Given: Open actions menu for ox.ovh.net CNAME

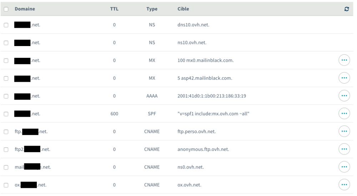Looking at the screenshot, I should (x=344, y=185).
